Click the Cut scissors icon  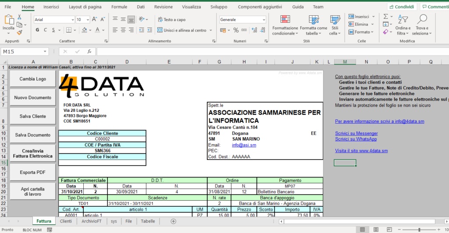tap(19, 17)
